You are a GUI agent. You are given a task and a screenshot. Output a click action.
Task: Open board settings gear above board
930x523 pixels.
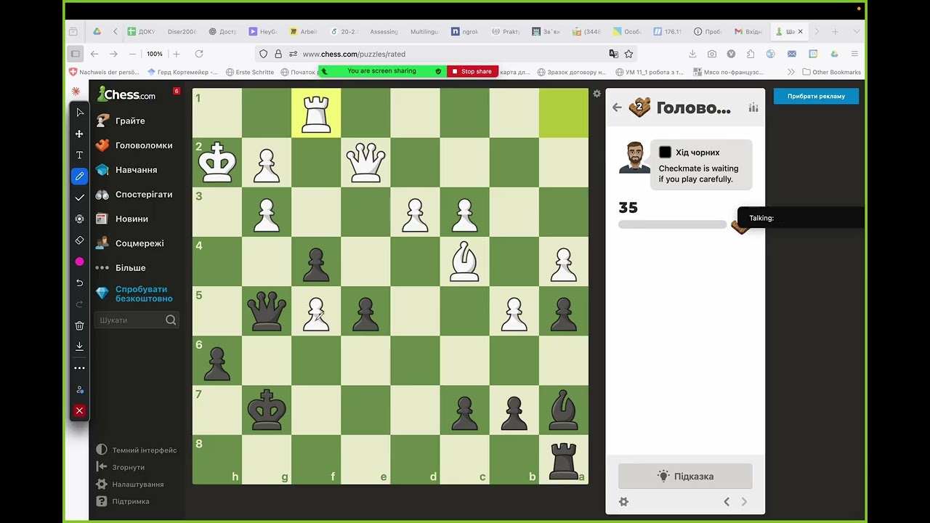pos(597,94)
